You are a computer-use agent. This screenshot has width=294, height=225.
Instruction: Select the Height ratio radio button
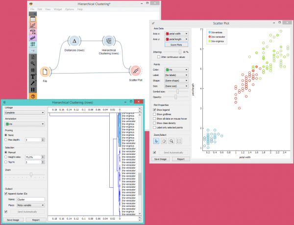click(5, 157)
